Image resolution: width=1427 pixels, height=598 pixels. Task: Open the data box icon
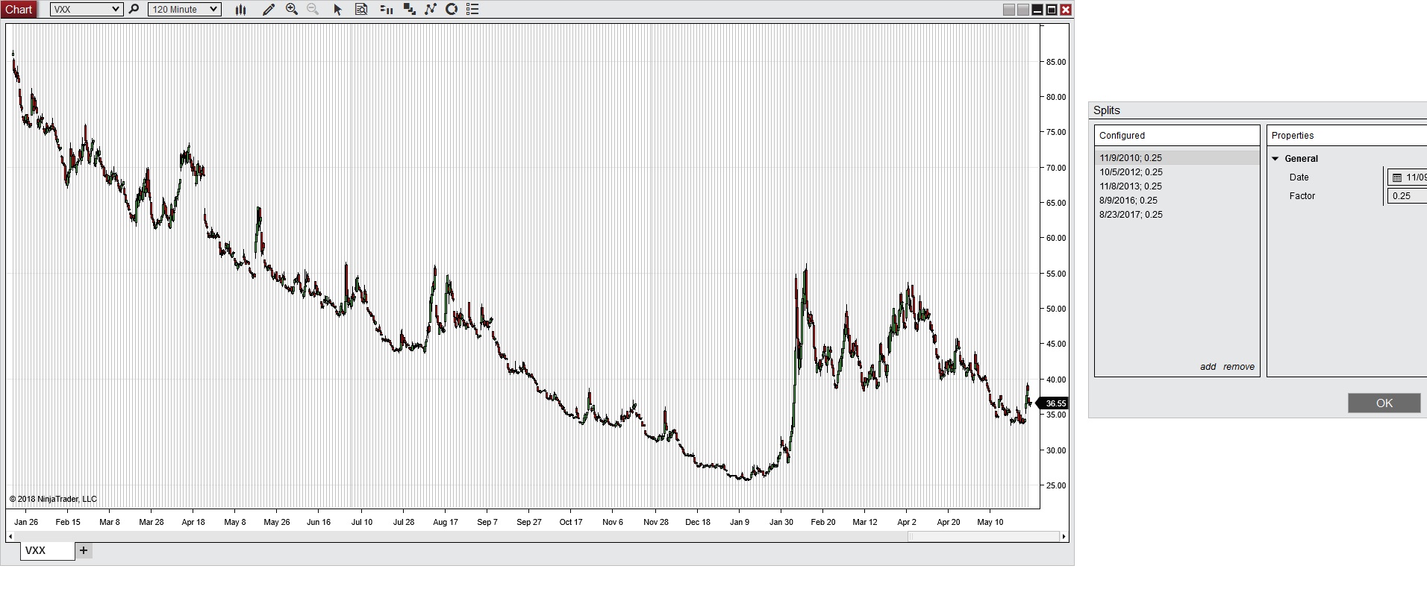point(361,9)
